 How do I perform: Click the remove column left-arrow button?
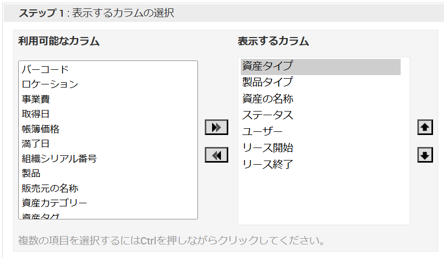(216, 155)
